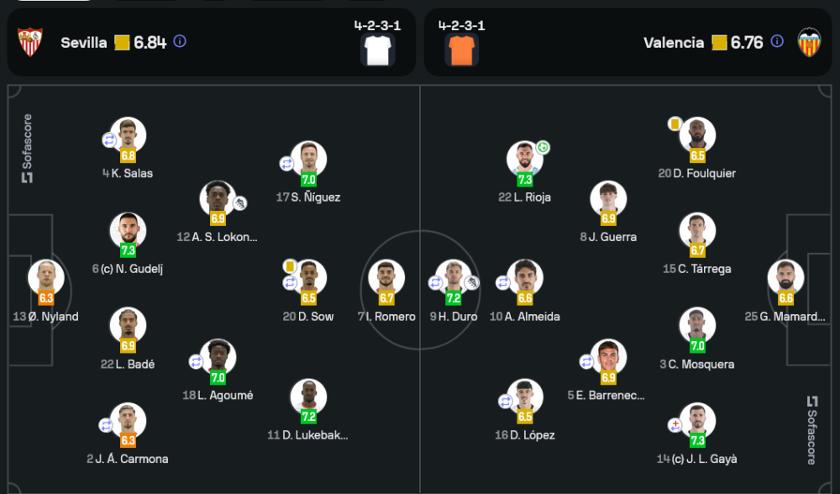Click the yellow card icon on D. Foulquier
Viewport: 840px width, 494px height.
point(674,123)
